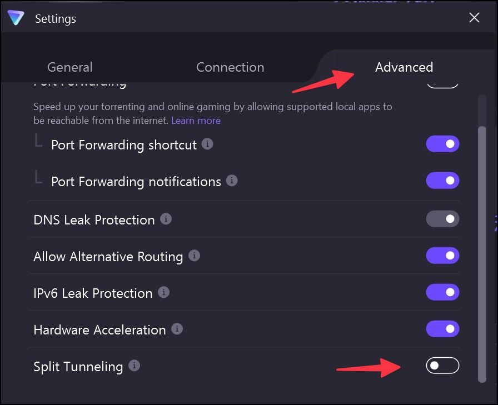Open info tooltip for Port Forwarding notifications
The width and height of the screenshot is (498, 405).
(232, 181)
